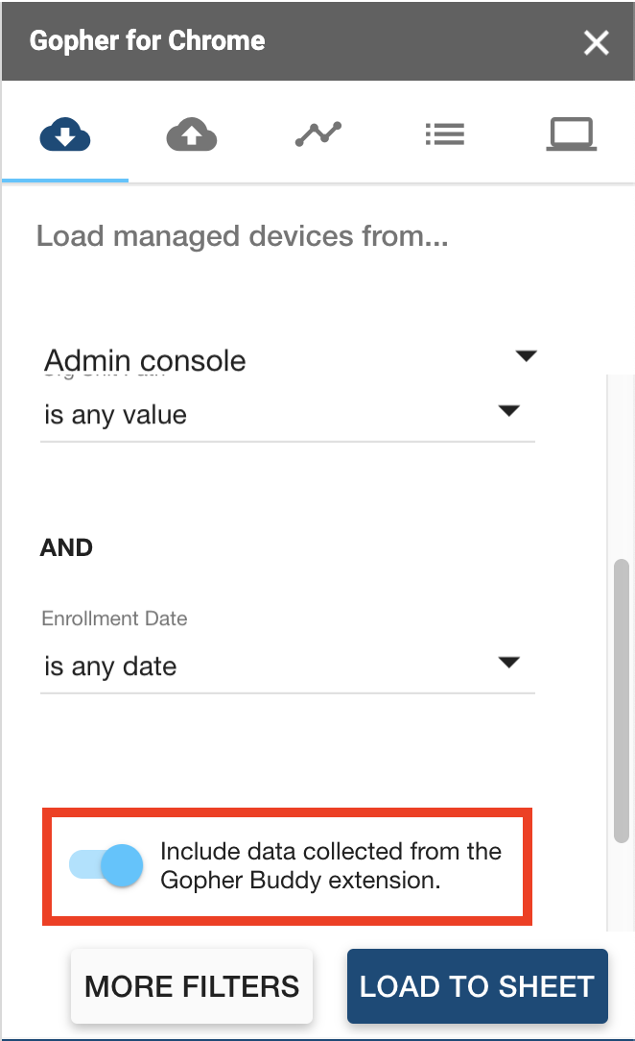Click the 'Gopher for Chrome' title bar
This screenshot has width=635, height=1041.
tap(148, 41)
